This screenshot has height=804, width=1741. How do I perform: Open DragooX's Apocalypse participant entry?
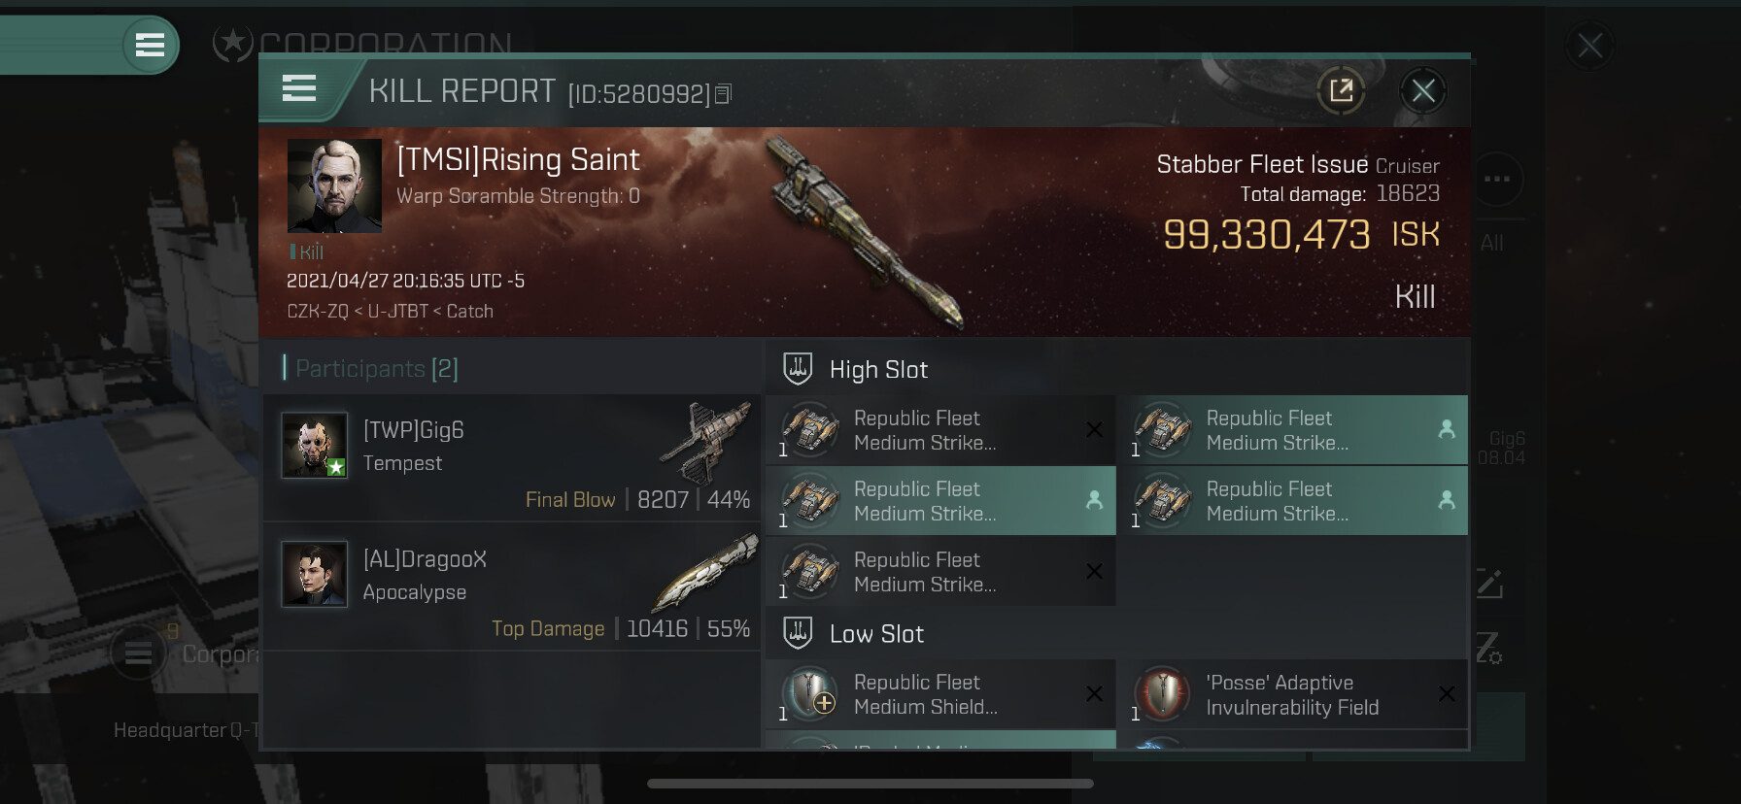[x=512, y=586]
